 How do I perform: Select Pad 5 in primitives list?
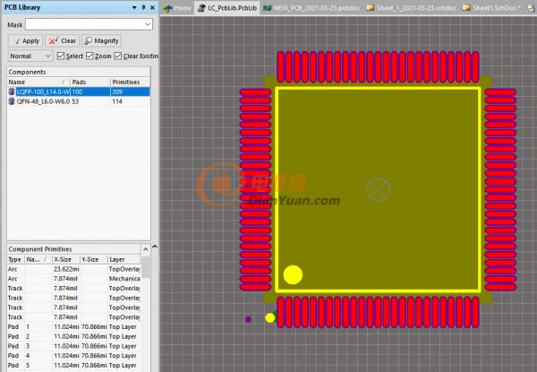(73, 366)
